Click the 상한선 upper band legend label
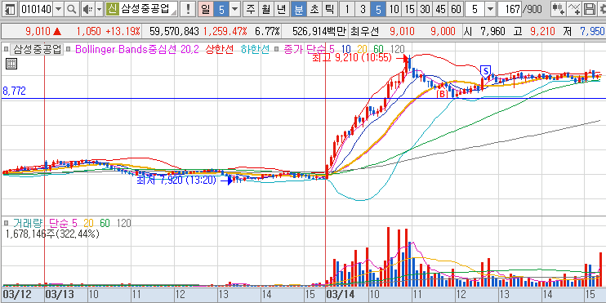Image resolution: width=606 pixels, height=303 pixels. click(x=220, y=50)
